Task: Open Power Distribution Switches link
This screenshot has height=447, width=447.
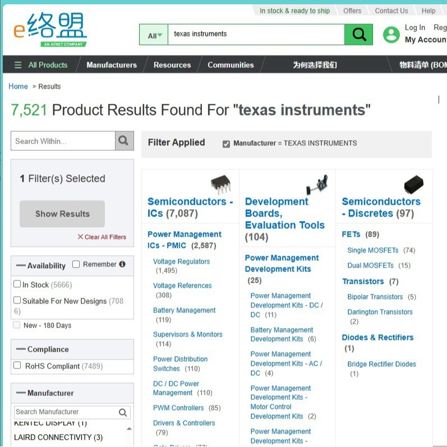Action: (180, 364)
